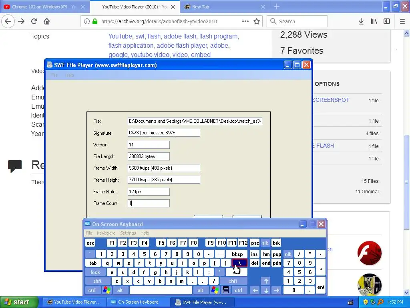Click the Frame Rate value field
This screenshot has height=308, width=410.
149,191
